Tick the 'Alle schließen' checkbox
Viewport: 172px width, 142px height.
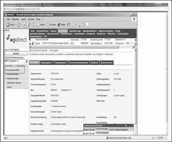16,66
